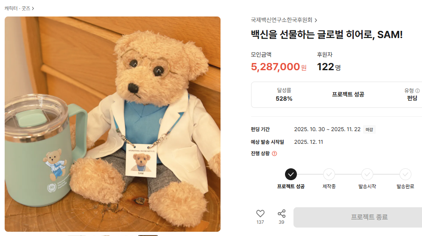
Task: Click the 제작중 step circle
Action: pyautogui.click(x=329, y=175)
